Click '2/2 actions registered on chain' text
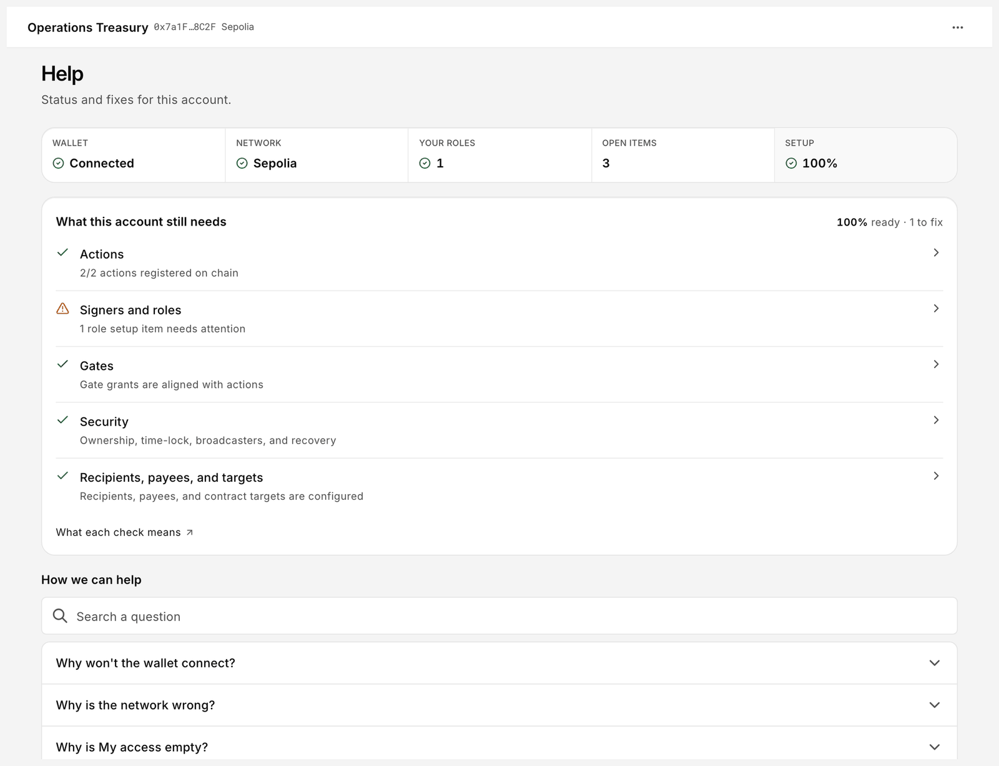This screenshot has width=999, height=766. [159, 273]
